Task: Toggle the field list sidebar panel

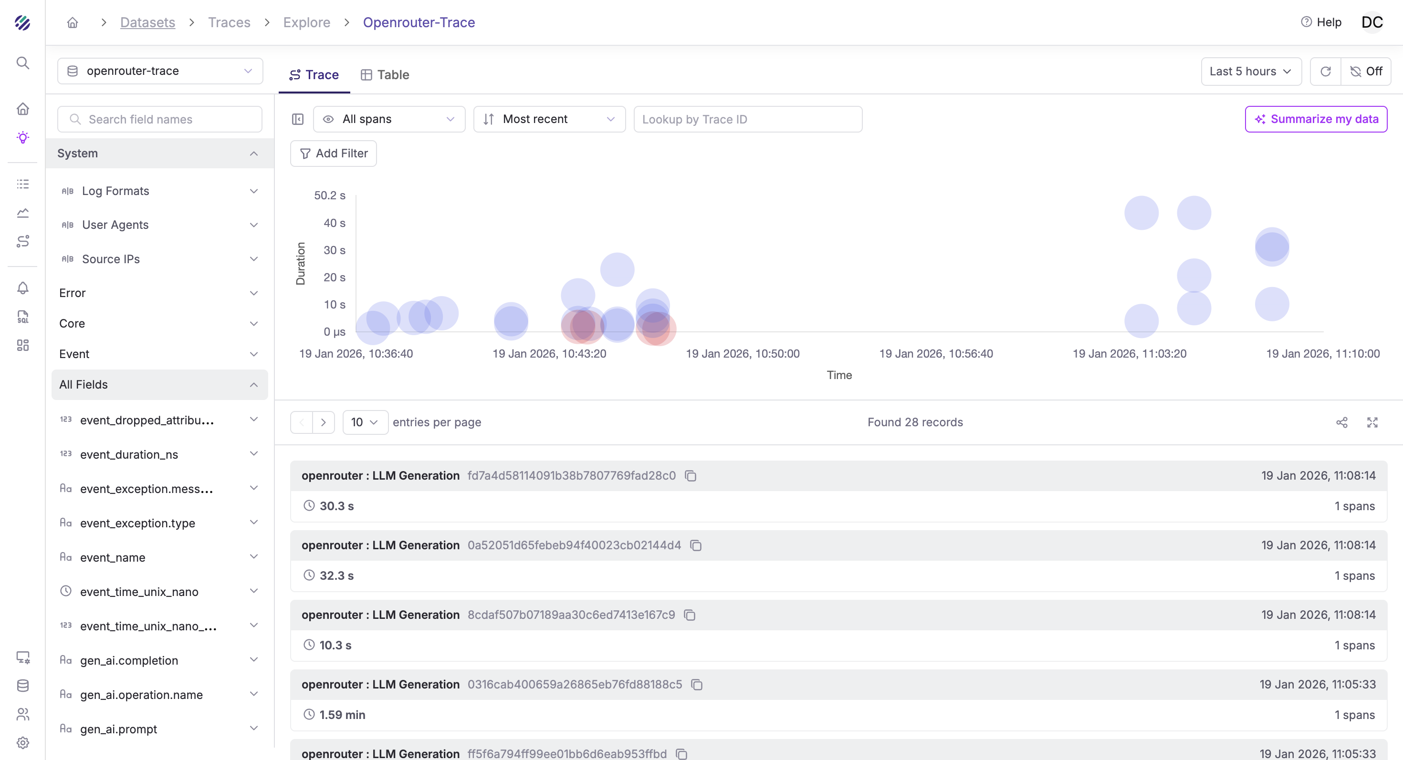Action: [297, 119]
